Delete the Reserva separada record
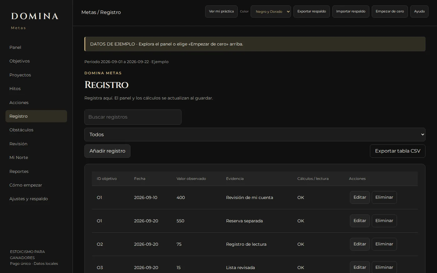437x273 pixels. (x=384, y=221)
